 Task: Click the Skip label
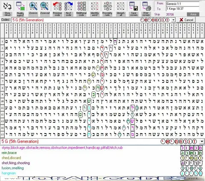[x=157, y=15]
